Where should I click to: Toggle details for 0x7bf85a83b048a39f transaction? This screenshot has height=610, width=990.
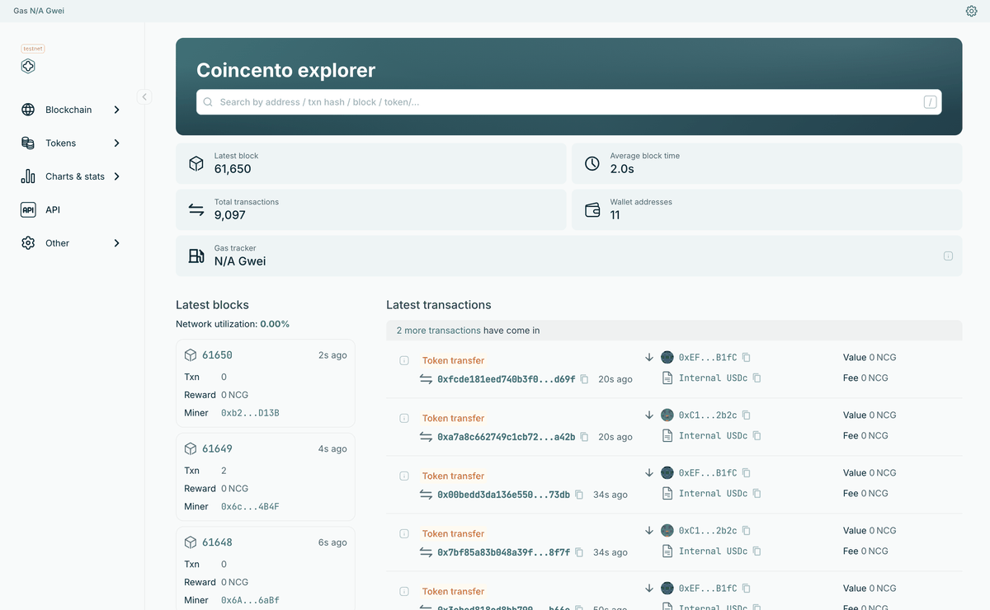pos(404,533)
